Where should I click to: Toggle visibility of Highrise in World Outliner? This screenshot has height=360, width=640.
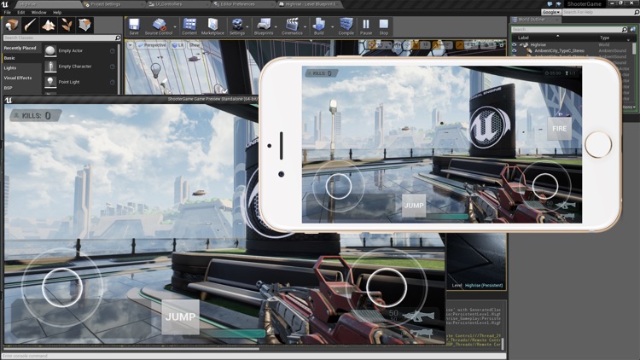(515, 44)
